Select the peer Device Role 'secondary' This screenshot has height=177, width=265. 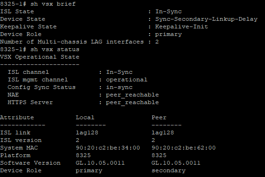pos(168,170)
